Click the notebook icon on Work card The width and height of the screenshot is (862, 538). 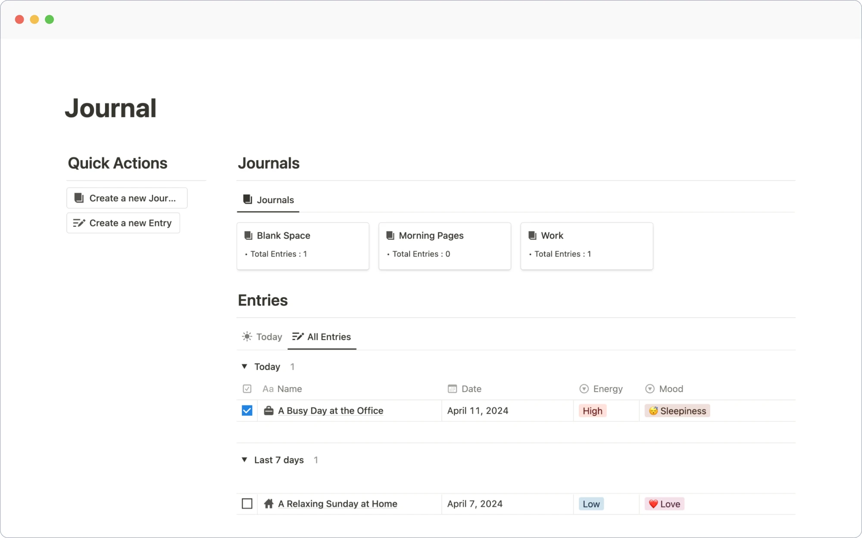click(532, 235)
